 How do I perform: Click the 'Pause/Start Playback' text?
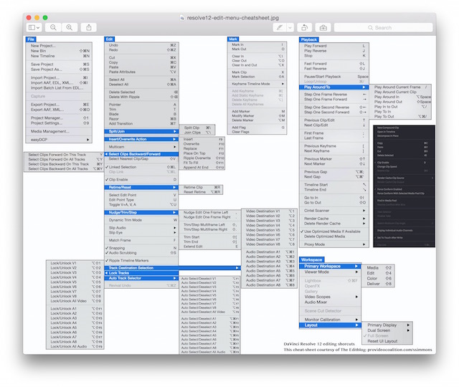[322, 77]
